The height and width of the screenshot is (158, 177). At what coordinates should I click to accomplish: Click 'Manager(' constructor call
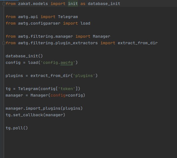[x=41, y=95]
